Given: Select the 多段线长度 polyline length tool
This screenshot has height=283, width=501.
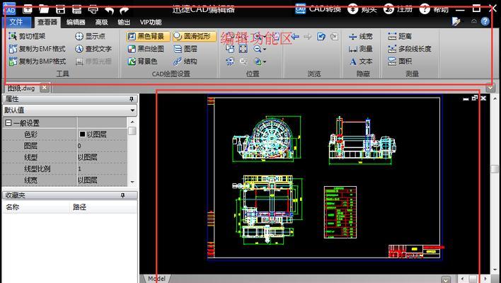Looking at the screenshot, I should (x=410, y=49).
